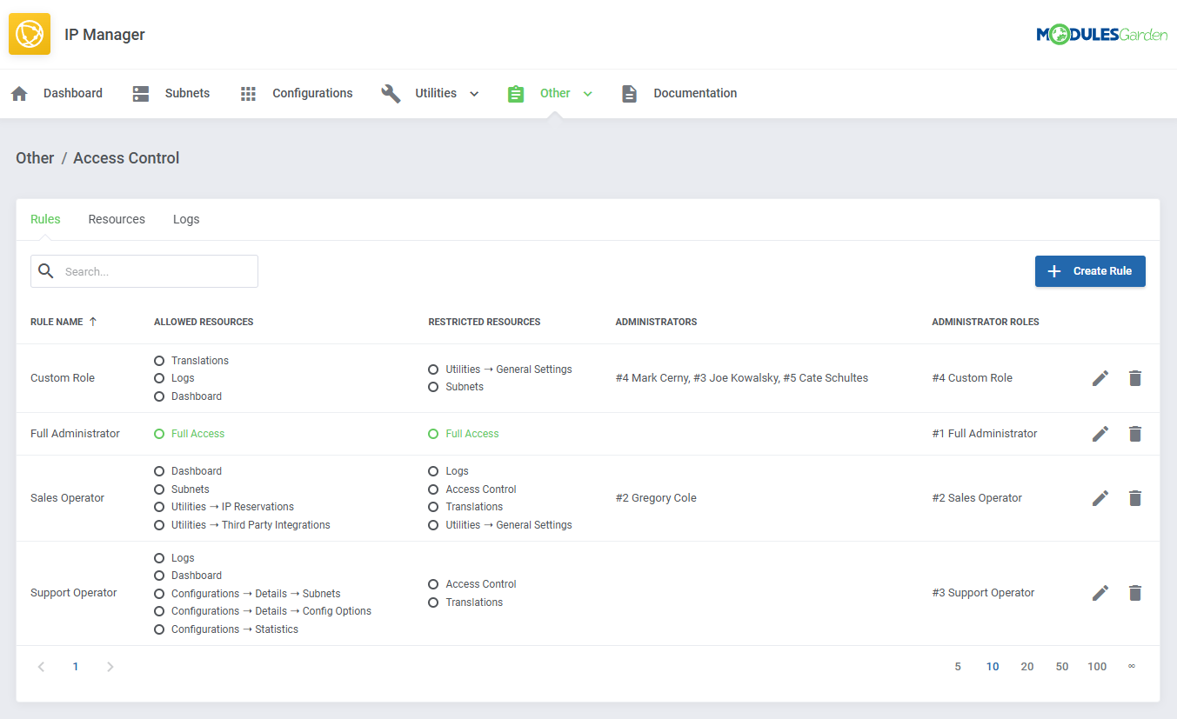Viewport: 1177px width, 719px height.
Task: Select the Translations radio button under Custom Role
Action: point(158,360)
